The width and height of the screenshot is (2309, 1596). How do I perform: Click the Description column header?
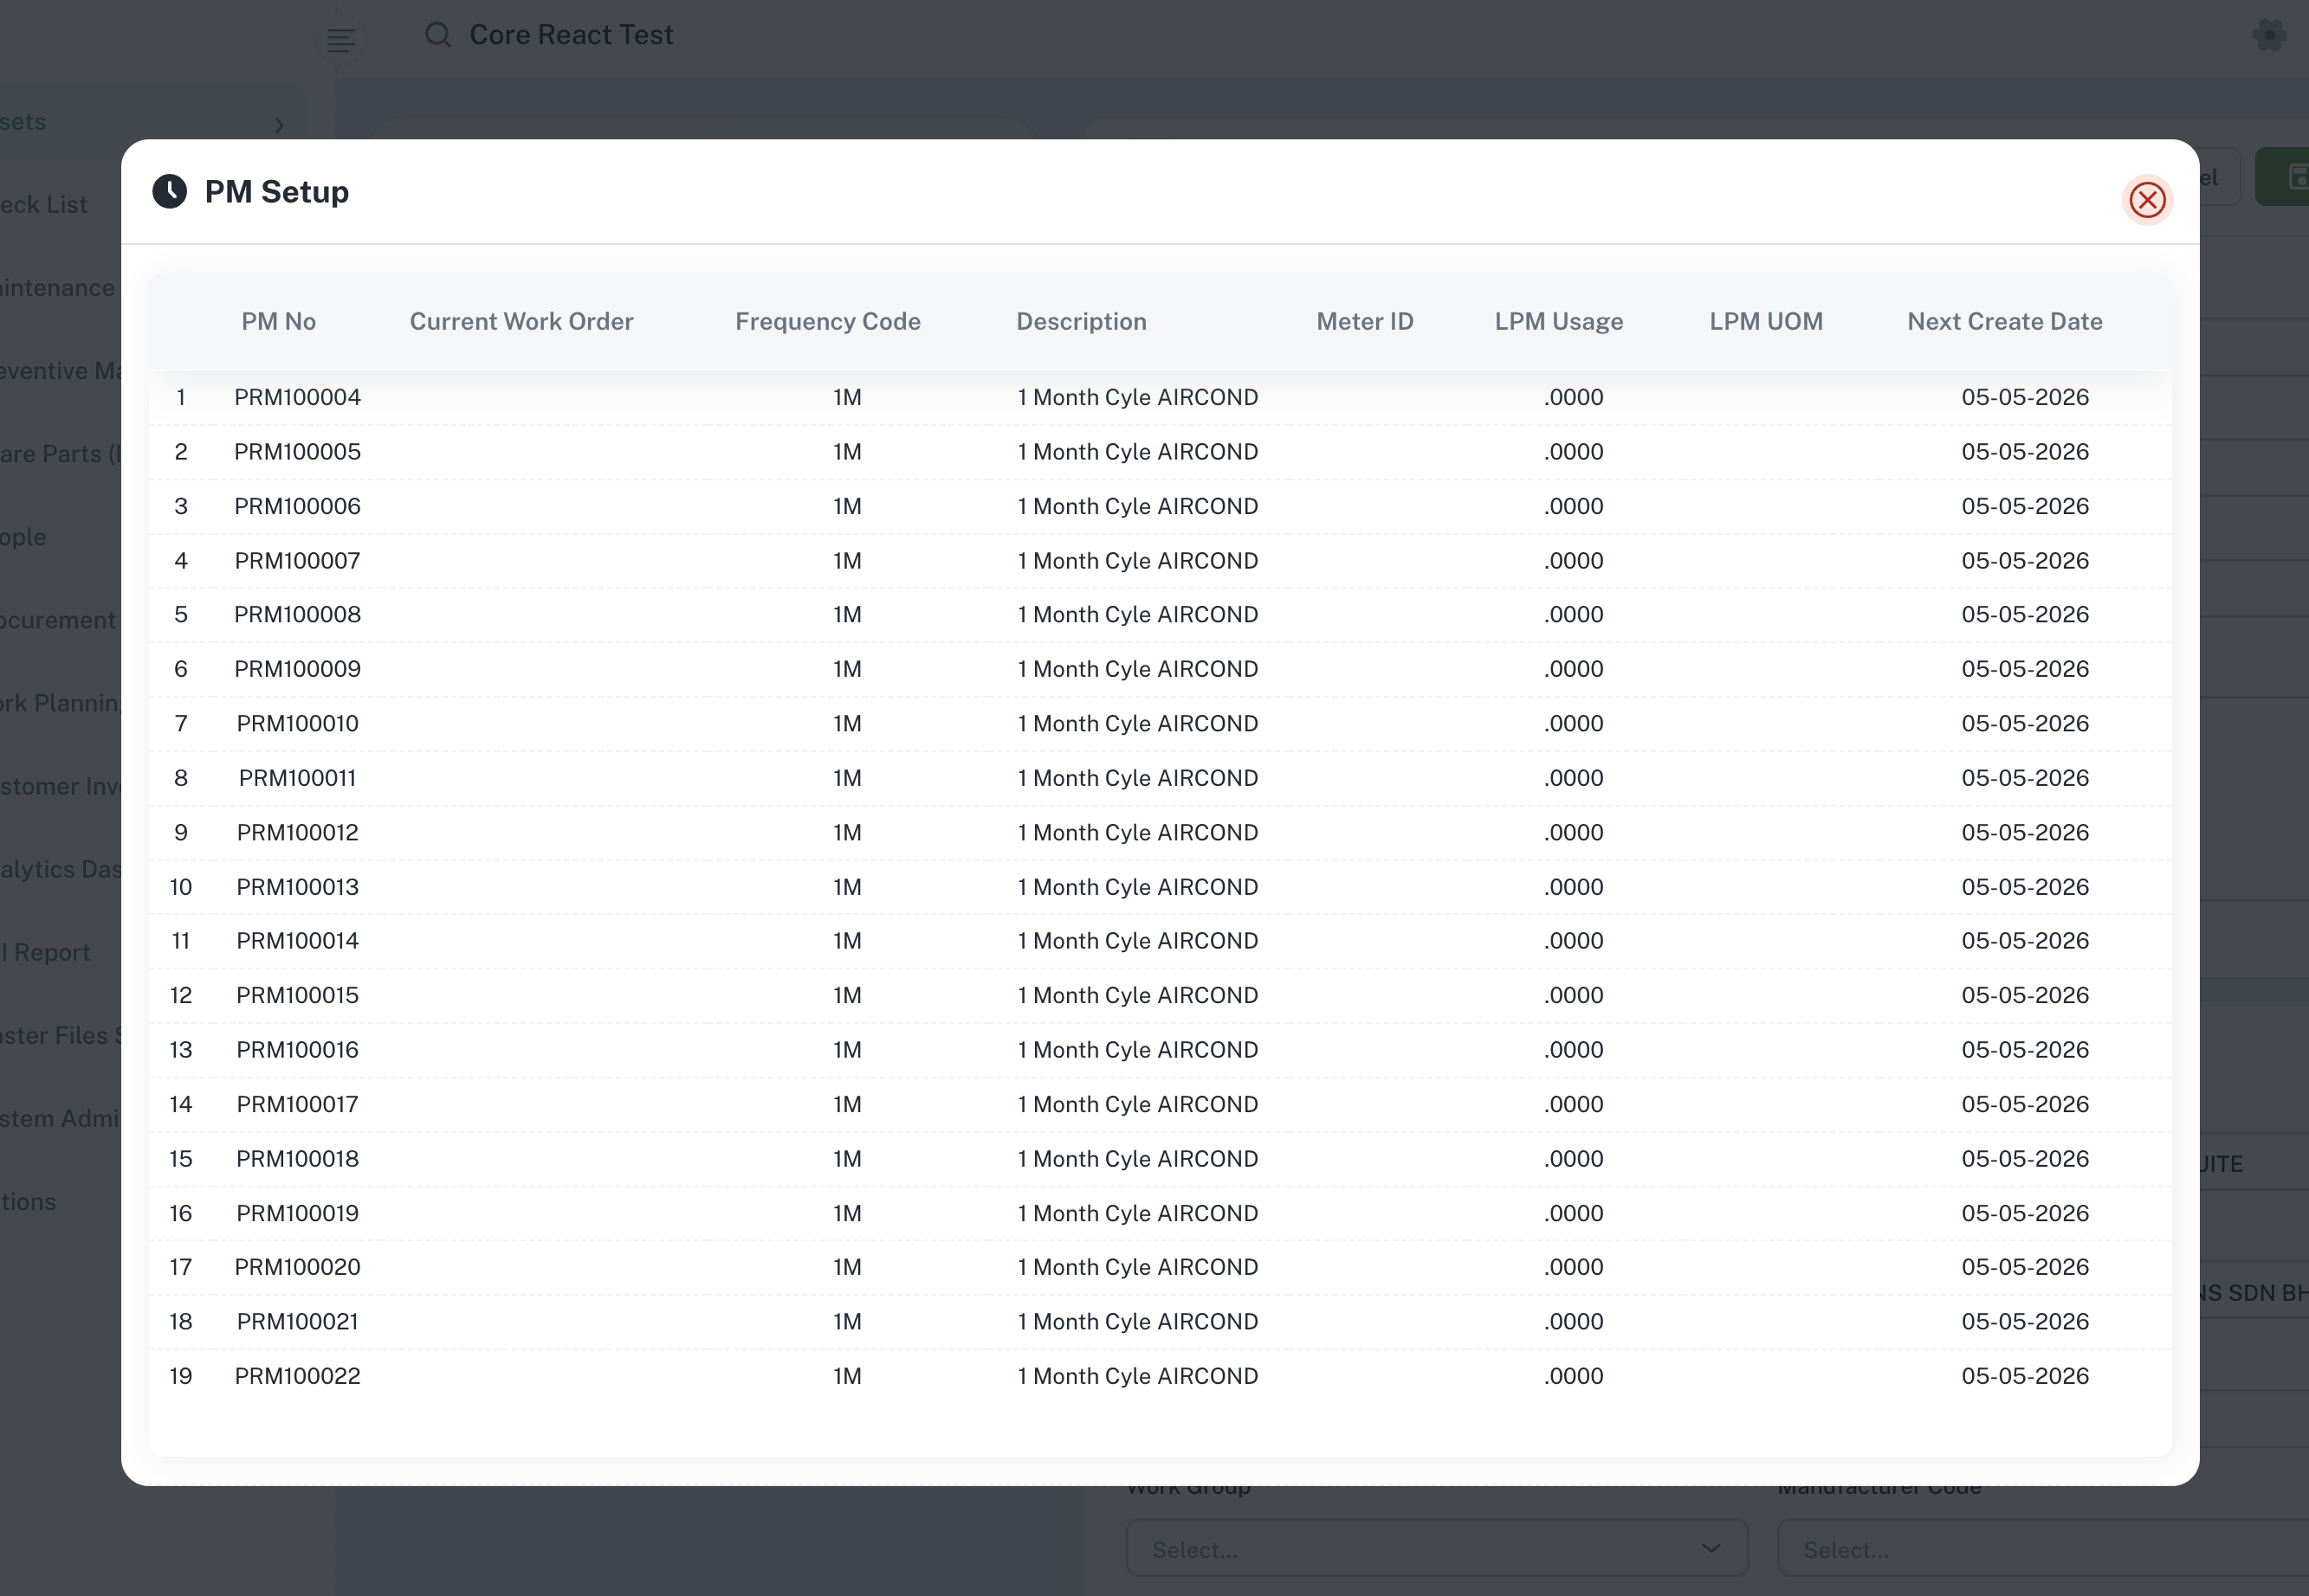click(1081, 321)
